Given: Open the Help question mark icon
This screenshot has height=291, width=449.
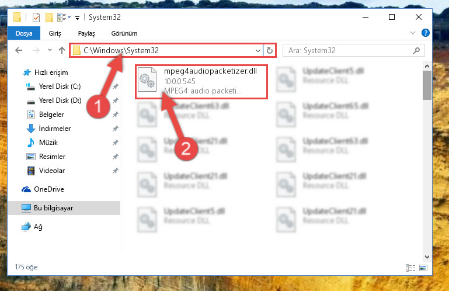Looking at the screenshot, I should pos(426,33).
